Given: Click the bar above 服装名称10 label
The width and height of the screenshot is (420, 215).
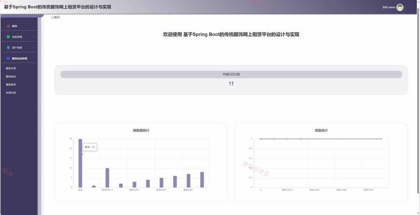Looking at the screenshot, I should coord(107,178).
